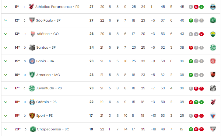Expand the Atlético-GO row details chevron
The width and height of the screenshot is (221, 138).
(6, 34)
